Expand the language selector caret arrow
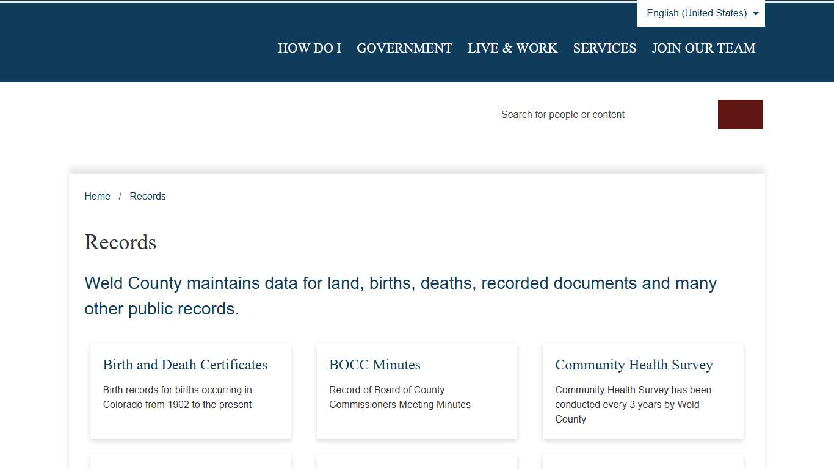 coord(756,13)
